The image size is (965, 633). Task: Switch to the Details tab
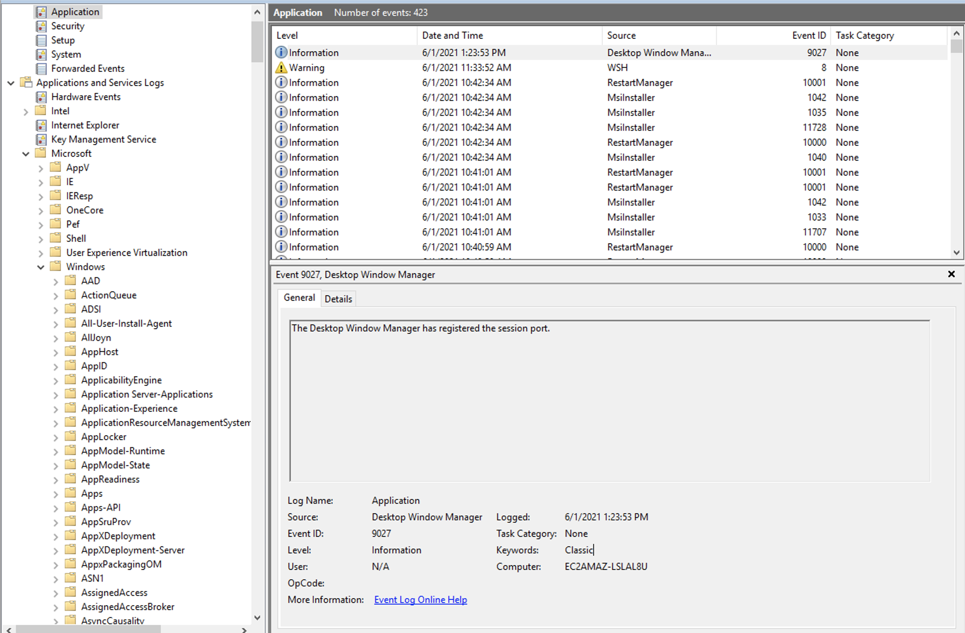point(338,299)
